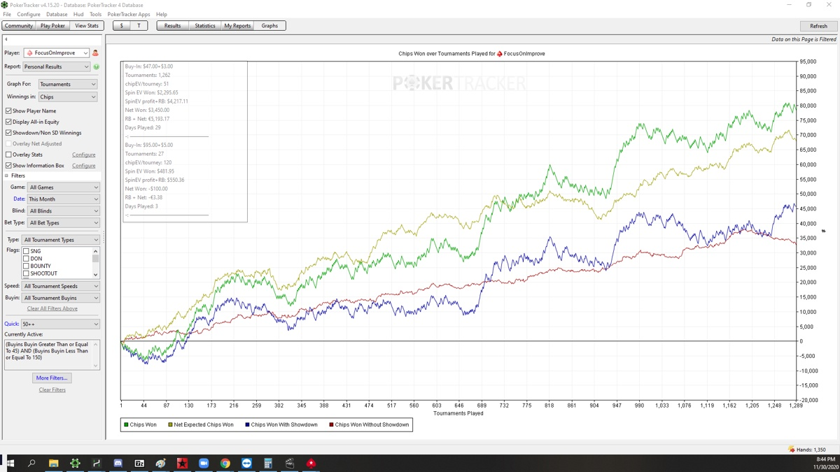
Task: Click Chips Won With Showdown legend swatch
Action: coord(247,425)
